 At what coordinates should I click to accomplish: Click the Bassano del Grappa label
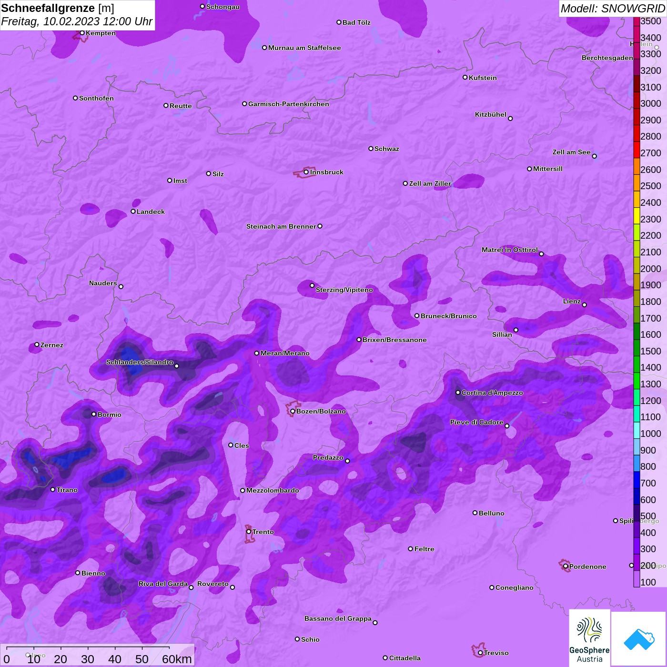[338, 618]
